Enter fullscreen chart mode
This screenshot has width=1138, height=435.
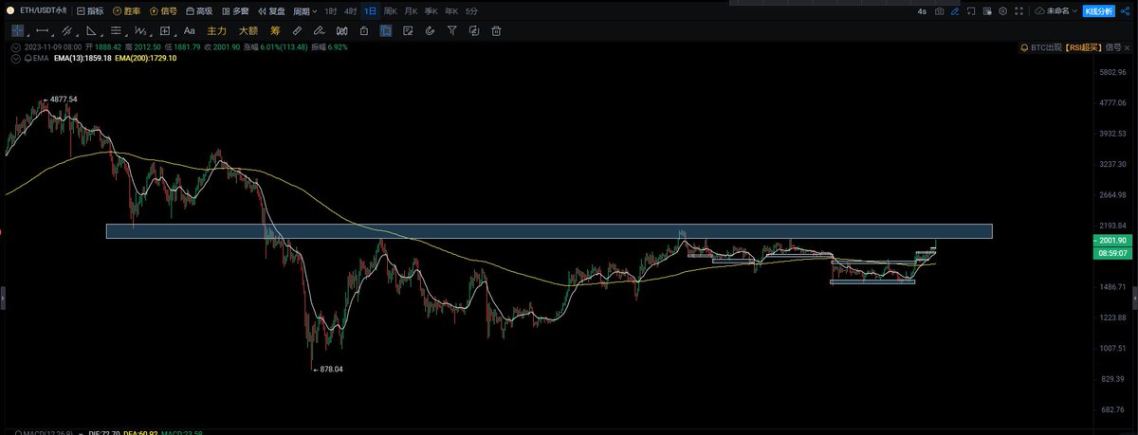tap(1019, 11)
